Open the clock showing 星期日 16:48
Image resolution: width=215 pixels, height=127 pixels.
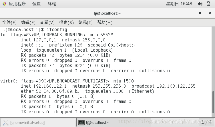tap(179, 4)
